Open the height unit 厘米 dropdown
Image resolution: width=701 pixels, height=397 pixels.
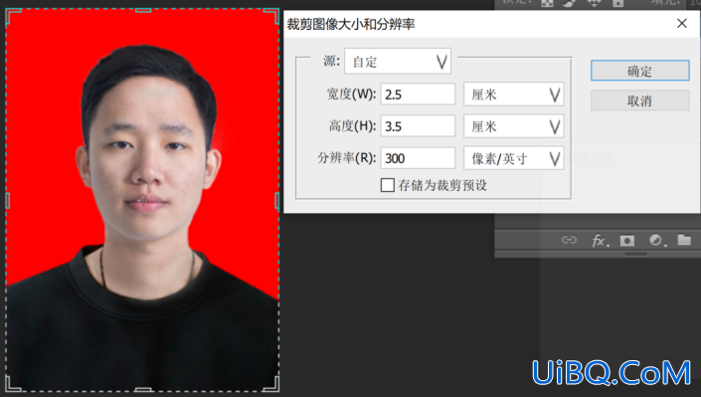click(514, 126)
